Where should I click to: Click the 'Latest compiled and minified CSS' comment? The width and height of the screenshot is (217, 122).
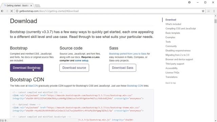tap(37, 93)
